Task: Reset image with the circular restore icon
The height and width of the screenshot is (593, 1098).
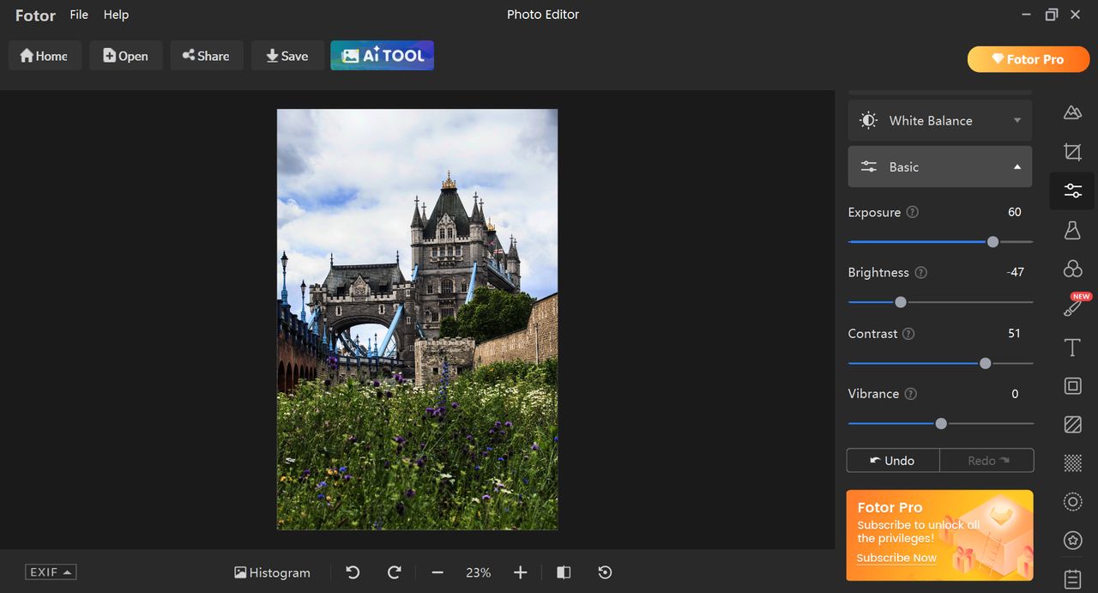Action: coord(605,572)
